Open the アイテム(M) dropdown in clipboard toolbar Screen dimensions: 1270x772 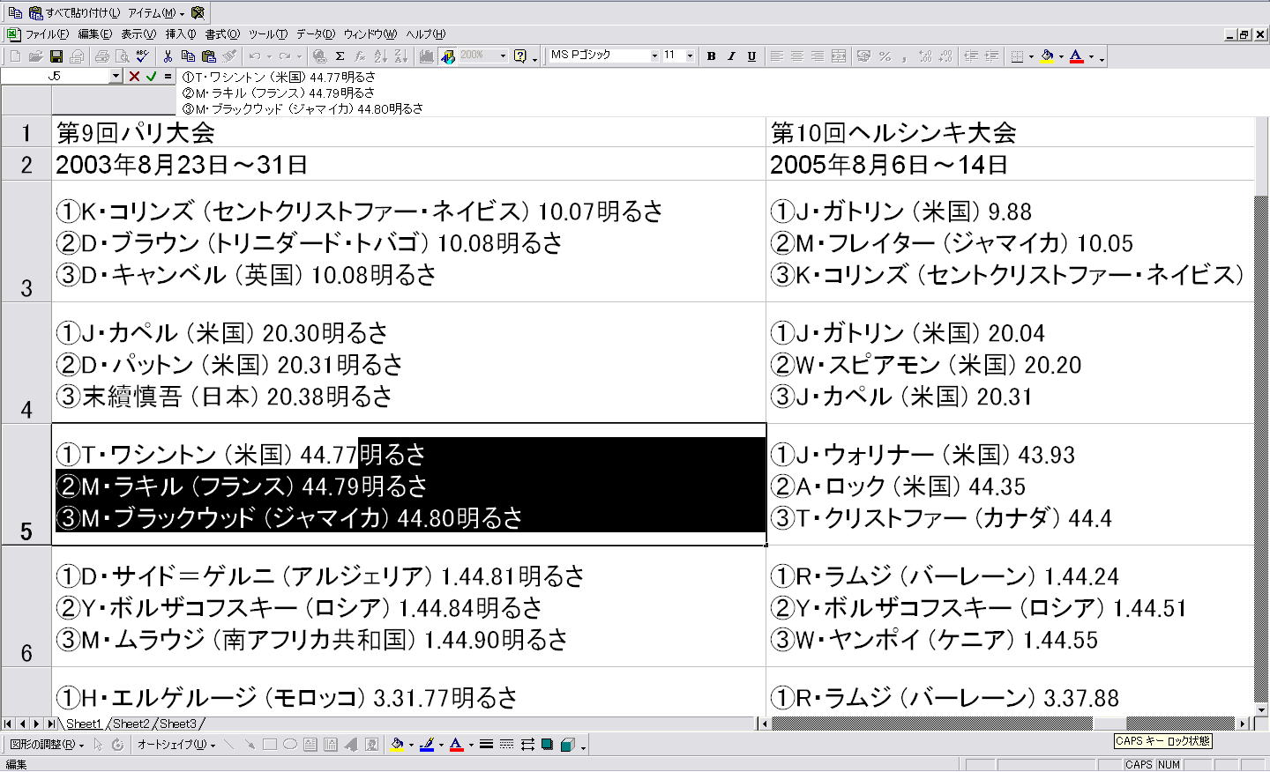click(x=156, y=12)
